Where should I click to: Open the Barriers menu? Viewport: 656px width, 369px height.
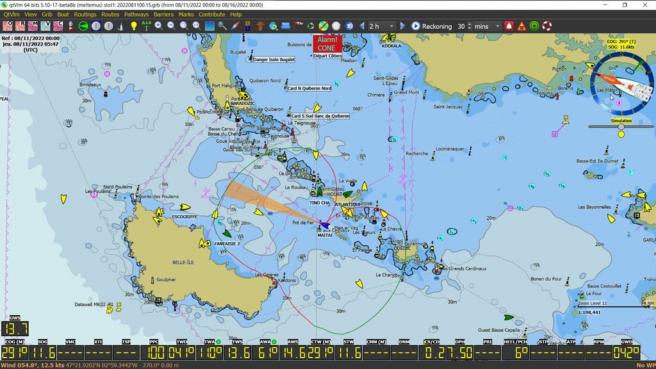[163, 14]
